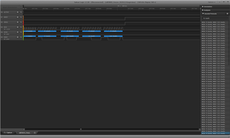The image size is (230, 138).
Task: Click right arrow of horizontal scrollbar
Action: [x=199, y=129]
